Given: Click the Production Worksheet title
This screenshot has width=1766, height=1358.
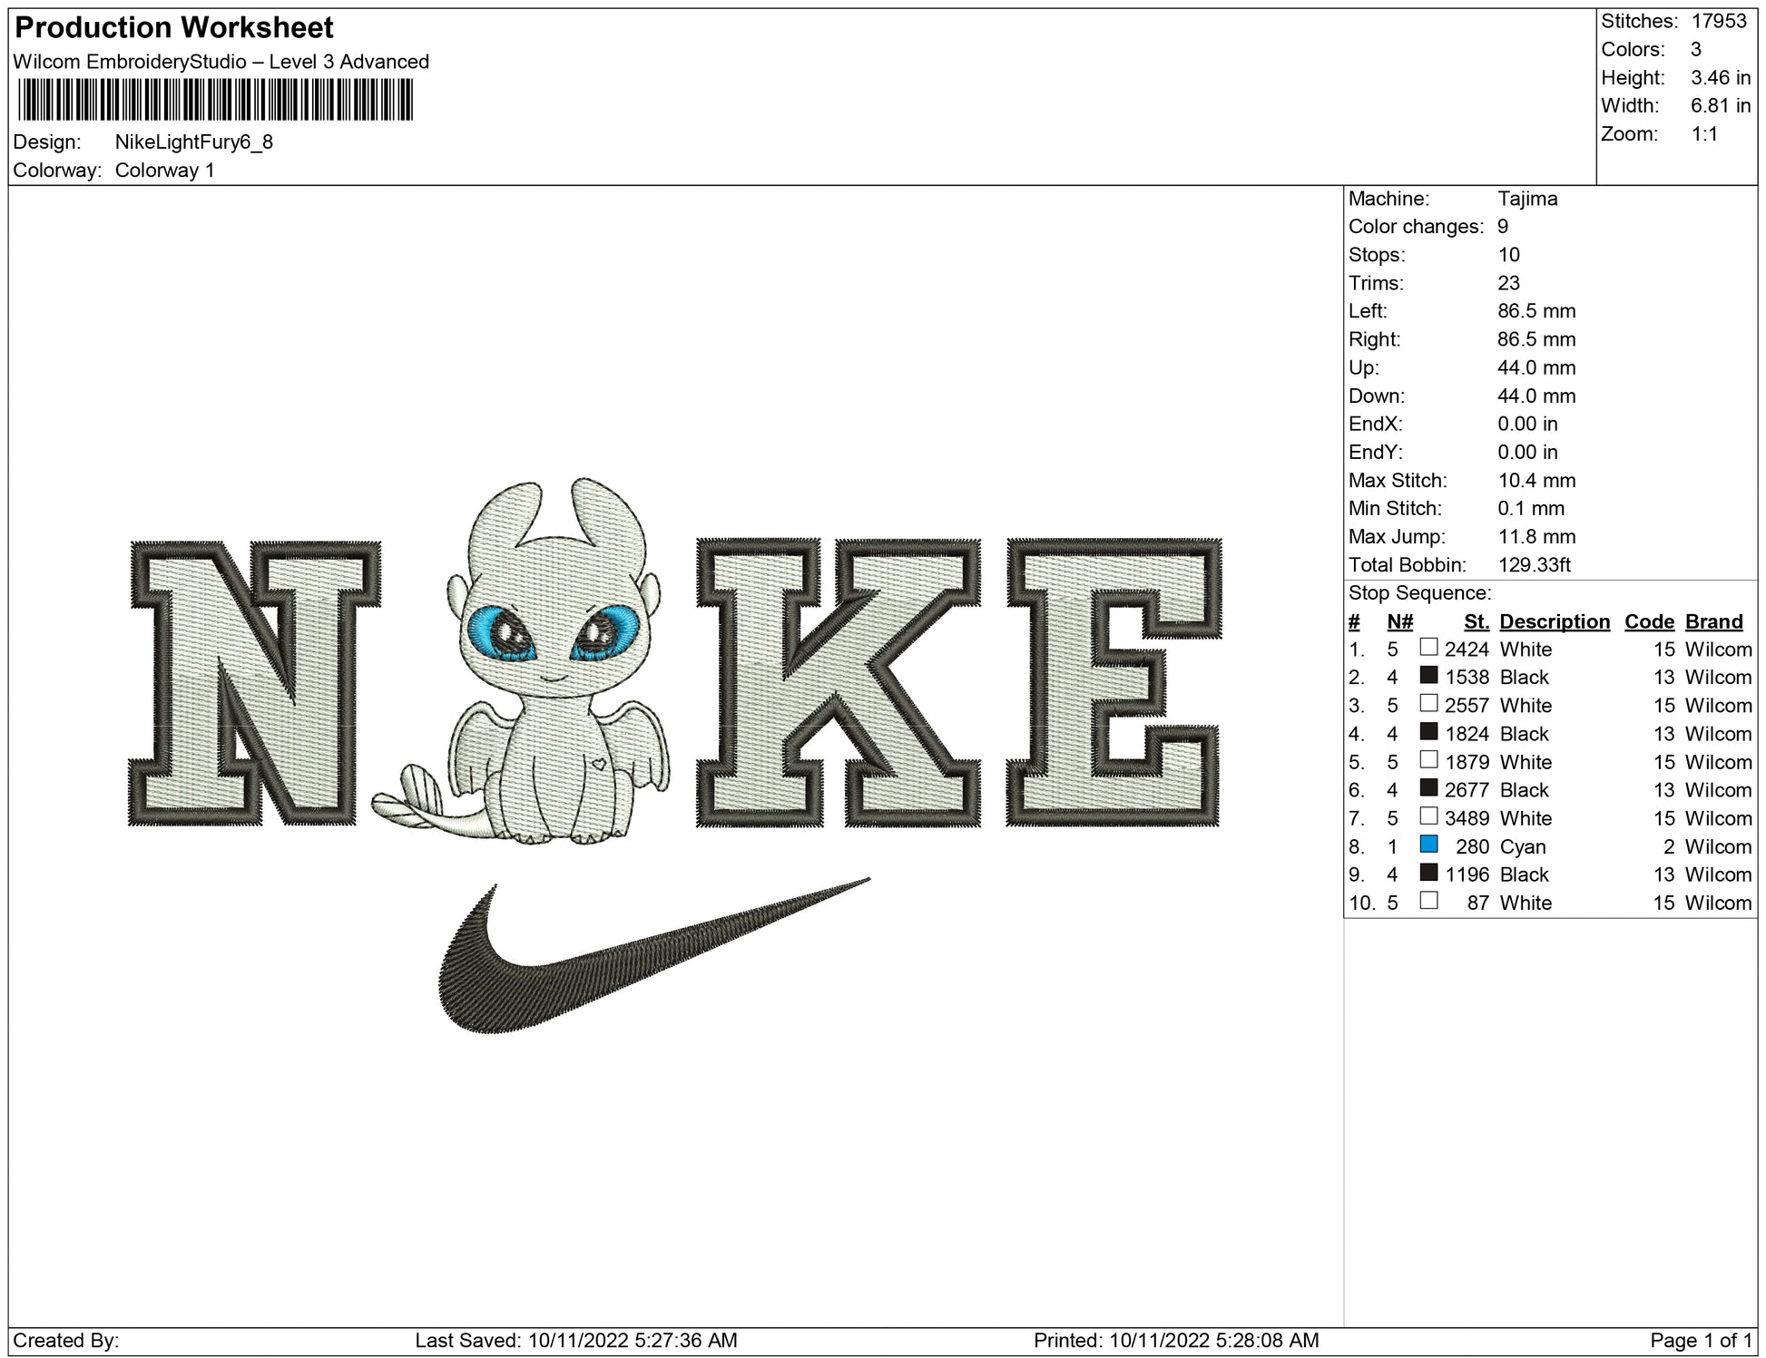Looking at the screenshot, I should click(174, 28).
